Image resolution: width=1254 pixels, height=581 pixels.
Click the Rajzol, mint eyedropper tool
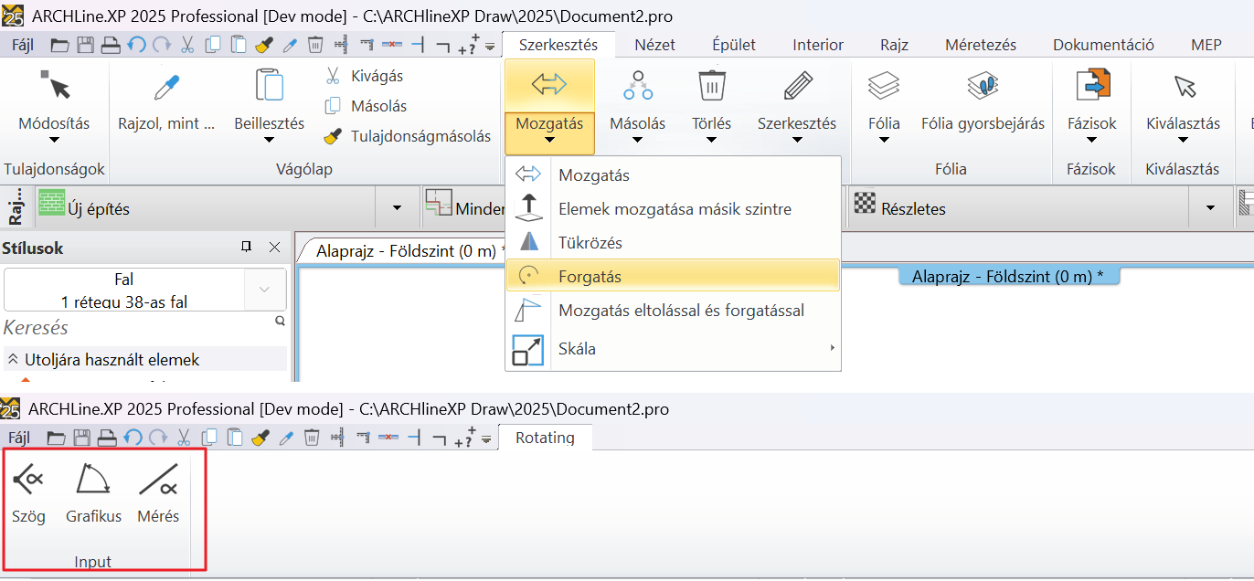[x=165, y=87]
